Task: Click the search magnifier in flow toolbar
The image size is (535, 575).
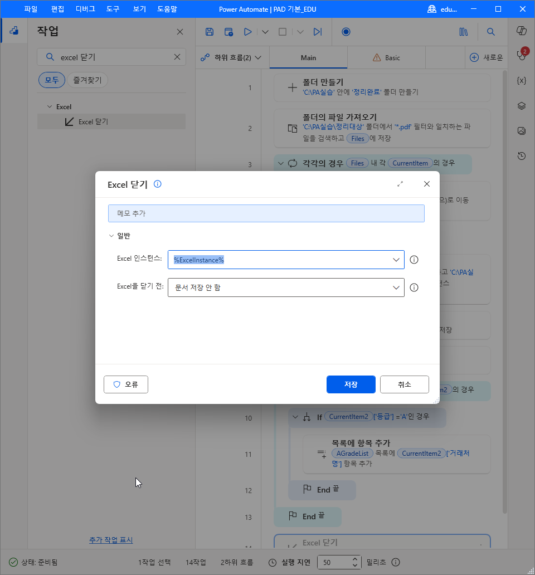Action: pyautogui.click(x=490, y=32)
